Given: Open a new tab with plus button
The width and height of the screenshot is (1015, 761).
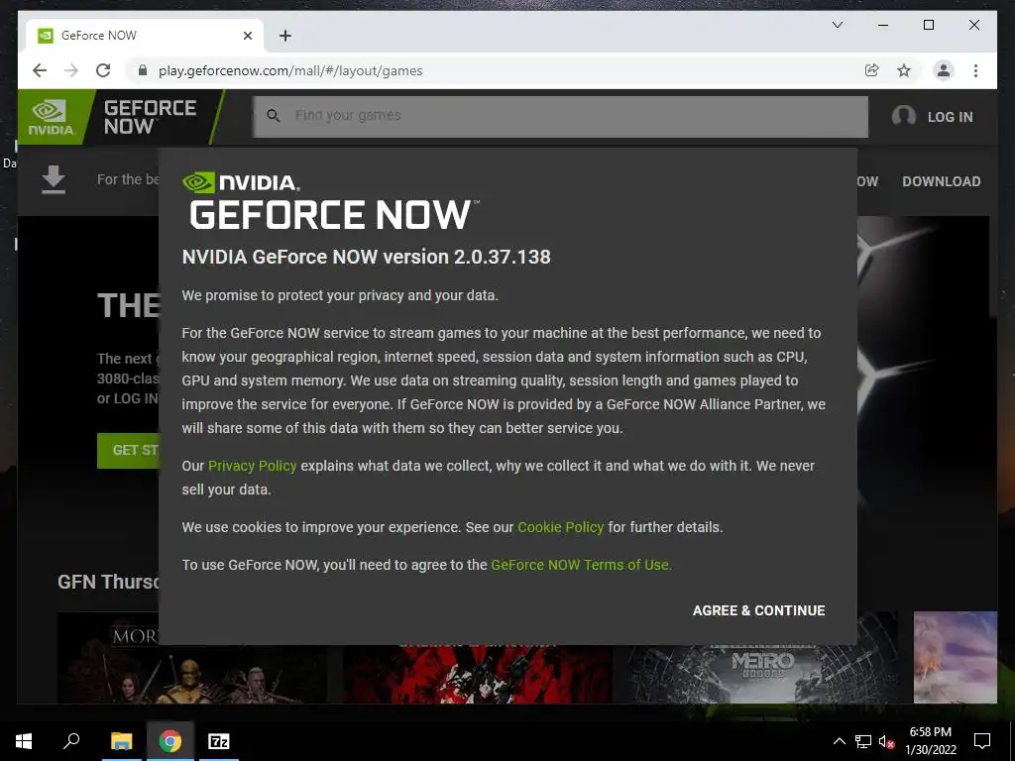Looking at the screenshot, I should point(285,36).
